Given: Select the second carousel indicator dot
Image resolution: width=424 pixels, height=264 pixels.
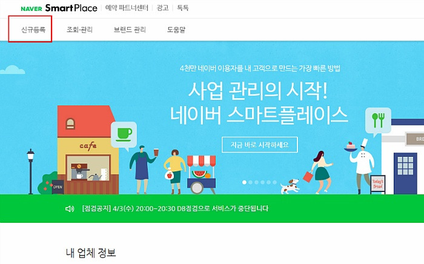Looking at the screenshot, I should [x=250, y=182].
